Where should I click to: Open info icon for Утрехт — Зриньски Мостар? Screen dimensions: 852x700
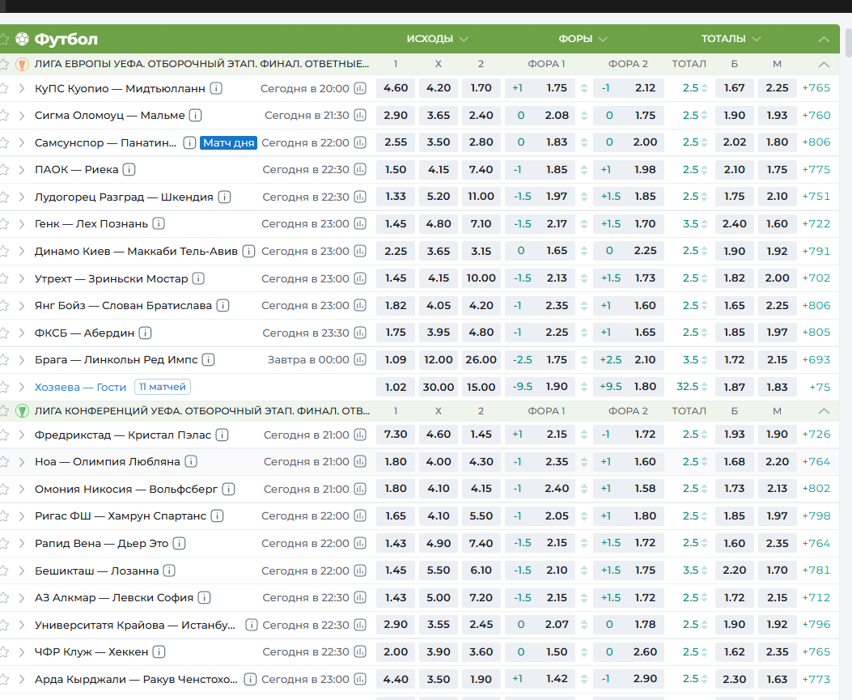[198, 278]
